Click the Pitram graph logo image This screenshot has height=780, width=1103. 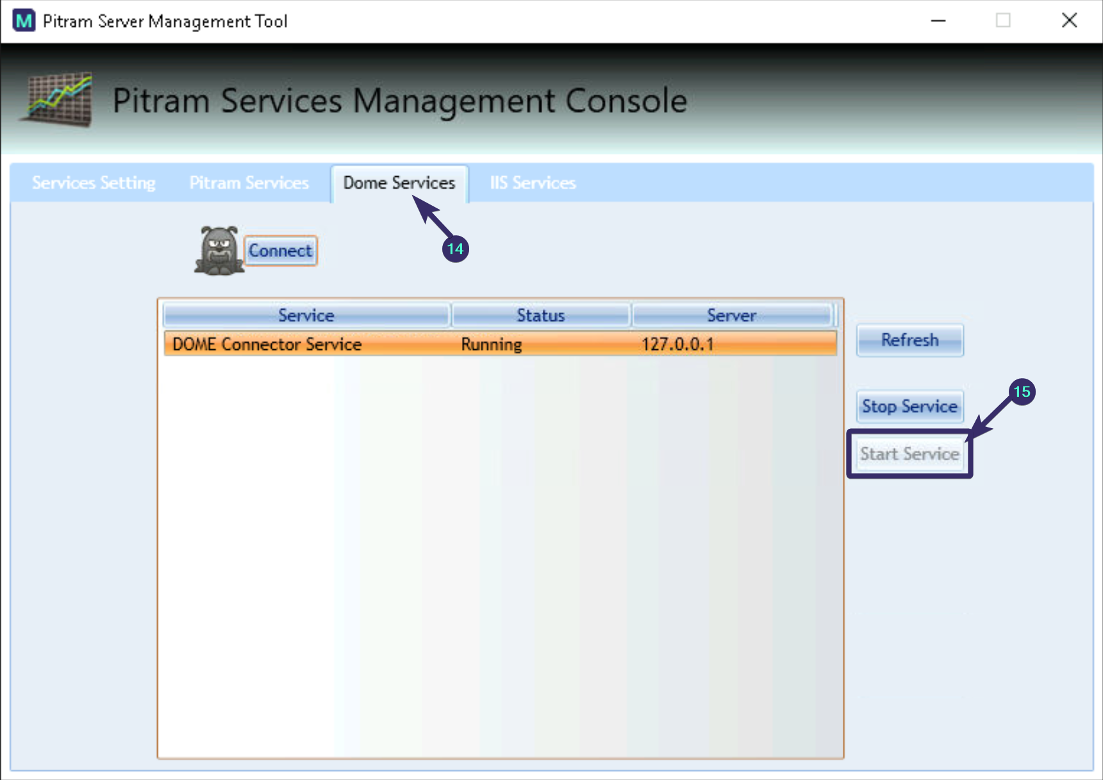[x=56, y=99]
